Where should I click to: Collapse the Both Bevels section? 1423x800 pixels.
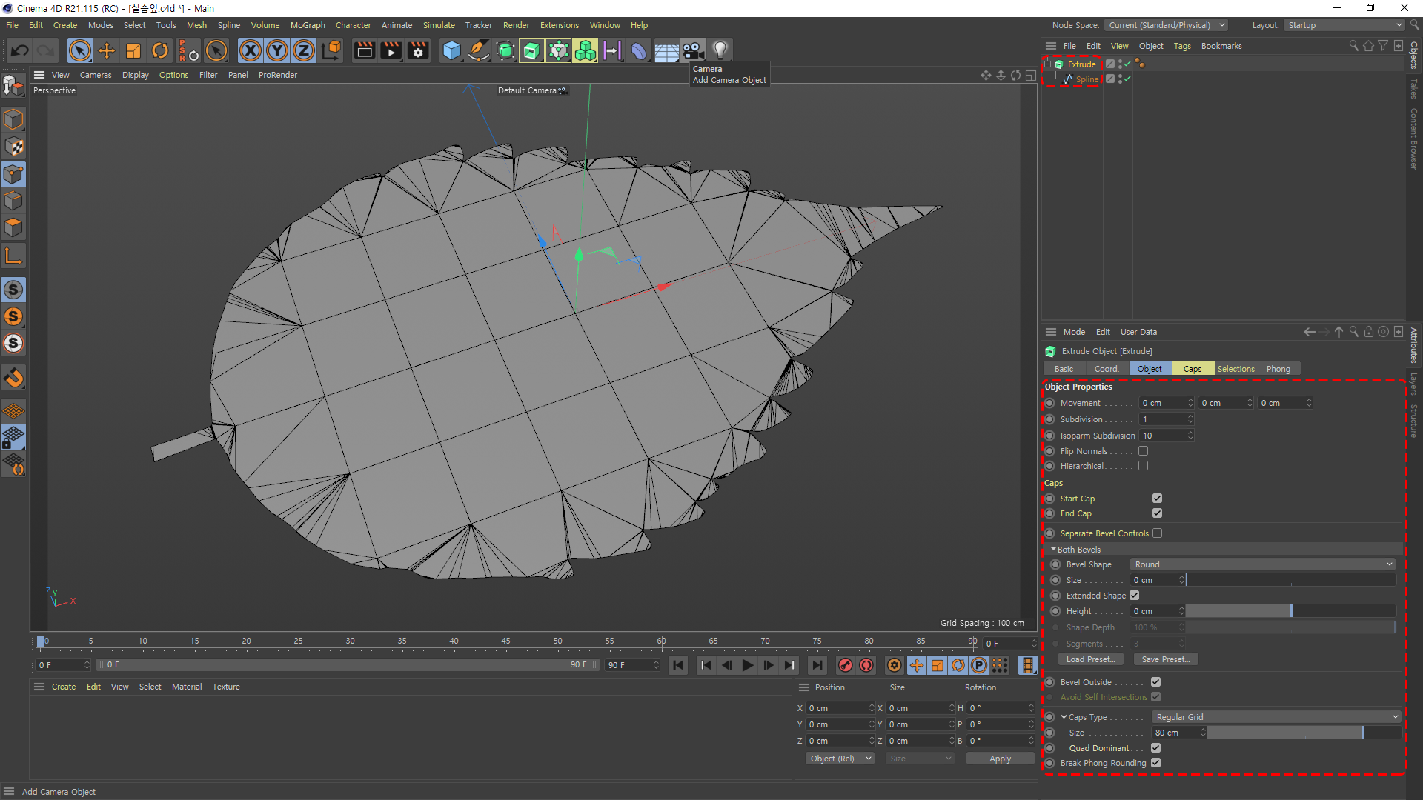pyautogui.click(x=1053, y=550)
